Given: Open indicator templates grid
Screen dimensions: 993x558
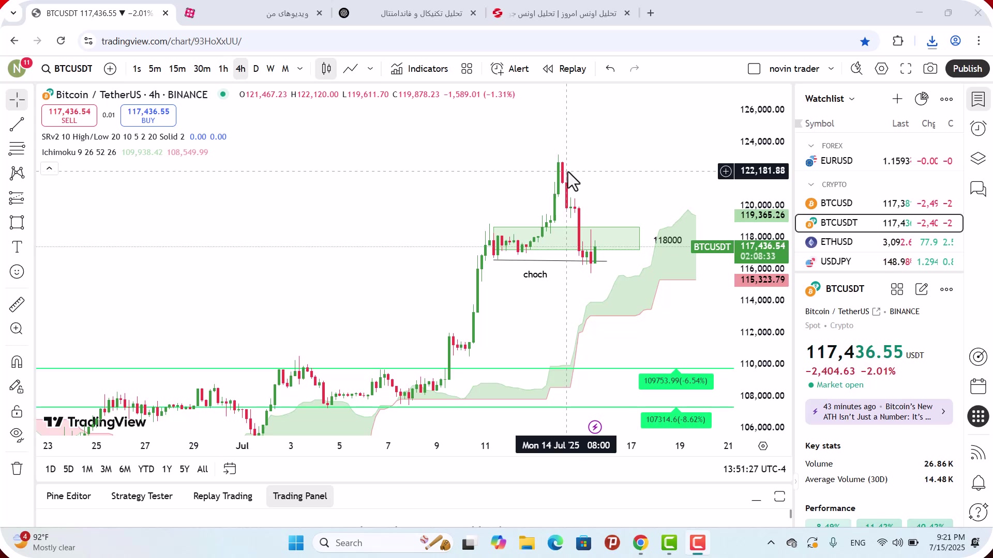Looking at the screenshot, I should pos(467,69).
